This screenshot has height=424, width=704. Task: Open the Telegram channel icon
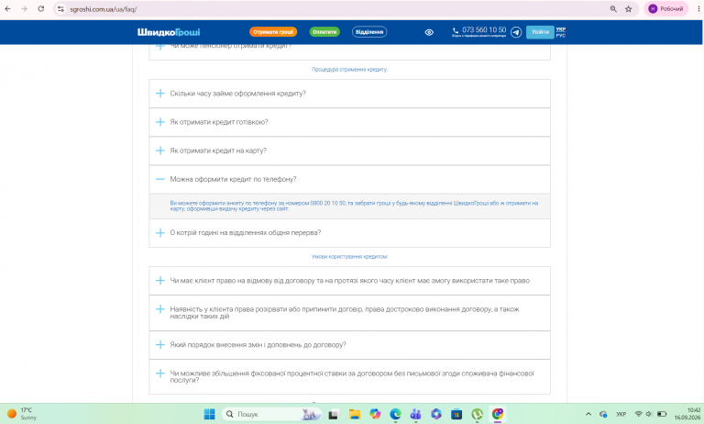[x=516, y=32]
